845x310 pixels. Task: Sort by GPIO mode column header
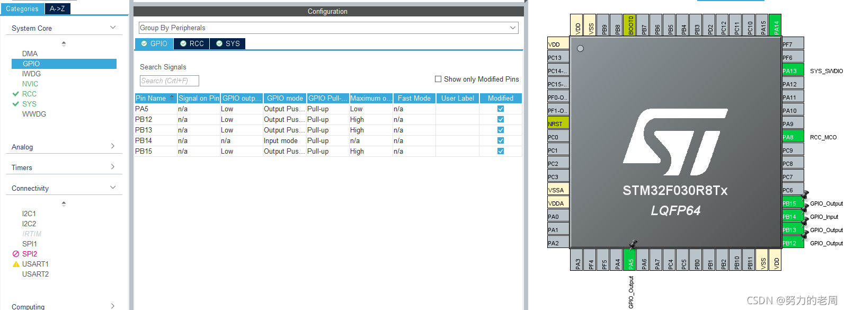coord(285,98)
